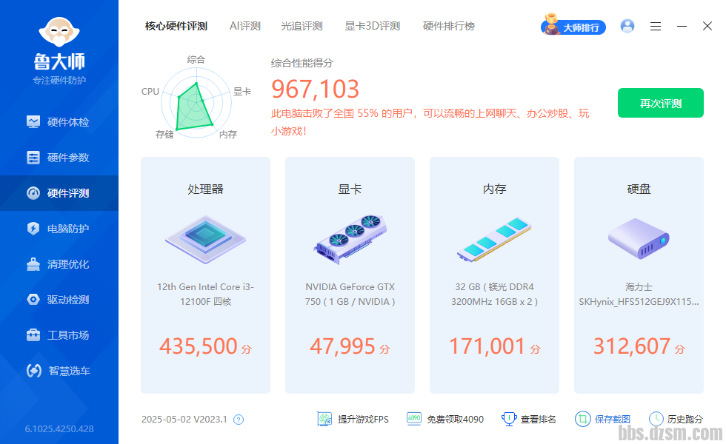Go to 清理优化 cleanup section

coord(59,264)
